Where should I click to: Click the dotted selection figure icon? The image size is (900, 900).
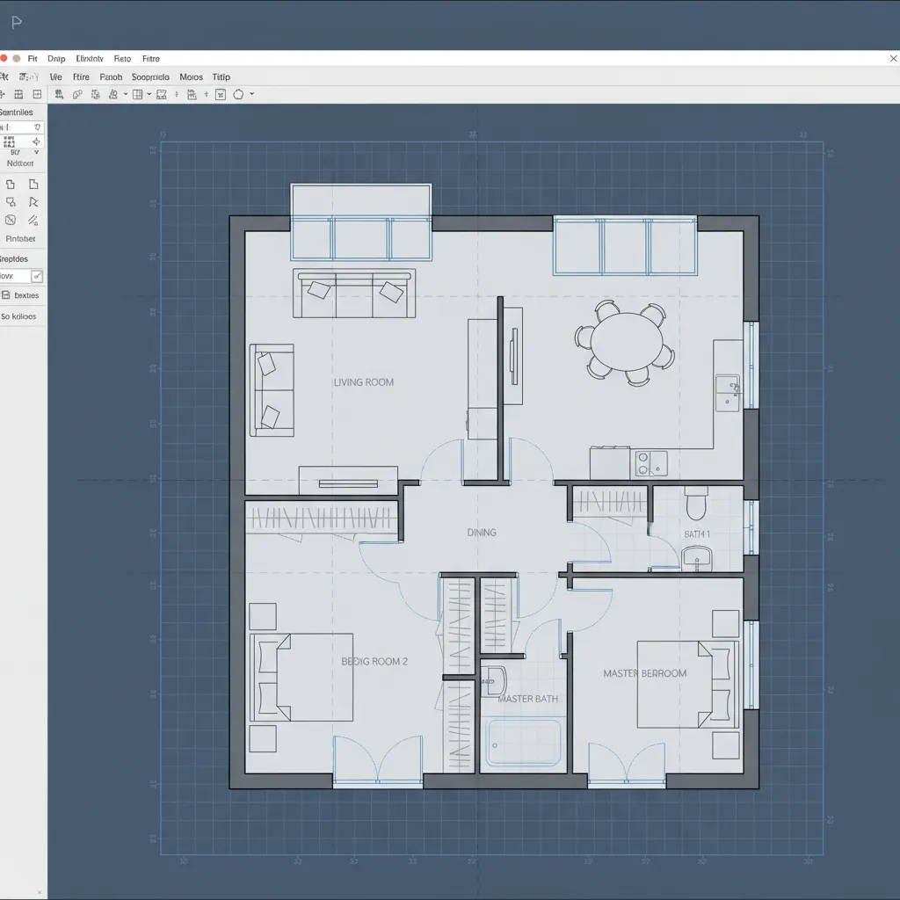[x=95, y=94]
